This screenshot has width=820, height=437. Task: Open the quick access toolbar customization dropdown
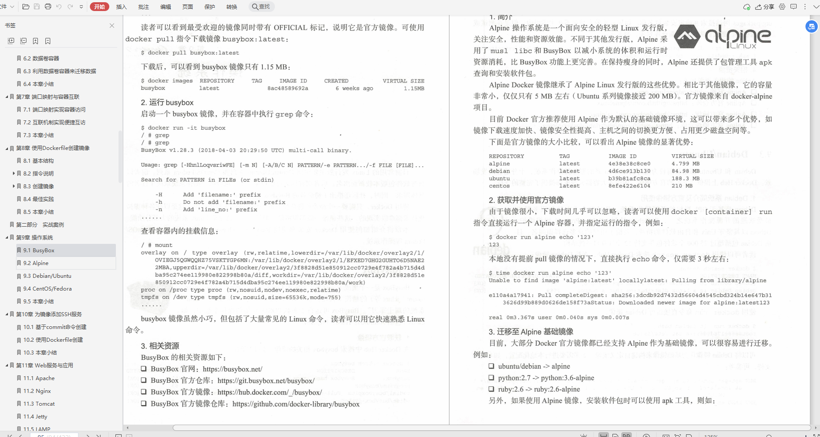tap(81, 7)
